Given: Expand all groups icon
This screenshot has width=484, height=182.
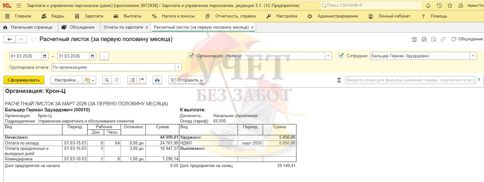Looking at the screenshot, I should point(132,80).
